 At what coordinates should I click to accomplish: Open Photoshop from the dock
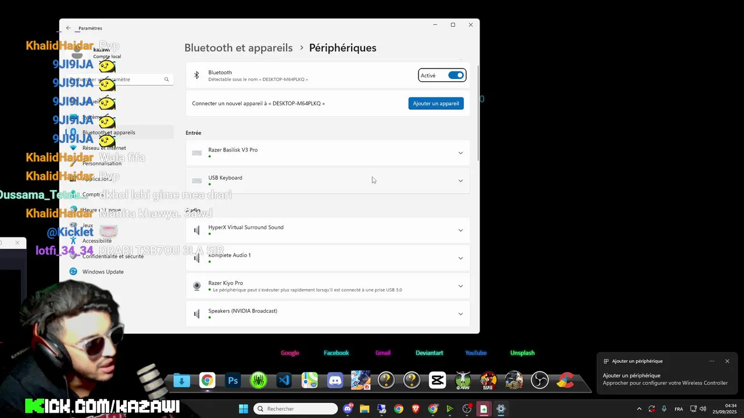click(233, 381)
